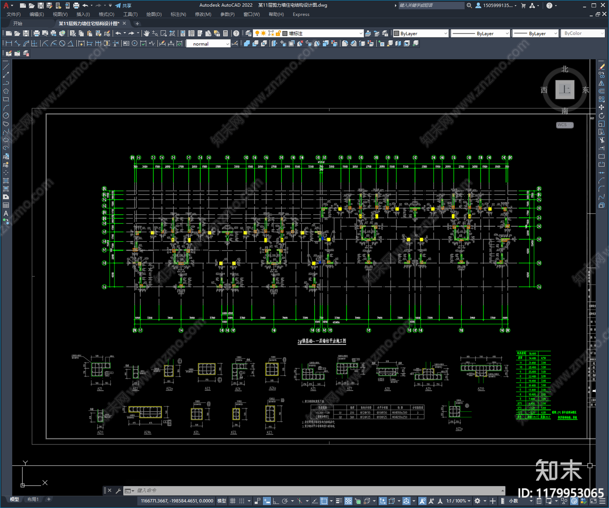Click the 共享 share button
The image size is (609, 508).
[x=124, y=5]
